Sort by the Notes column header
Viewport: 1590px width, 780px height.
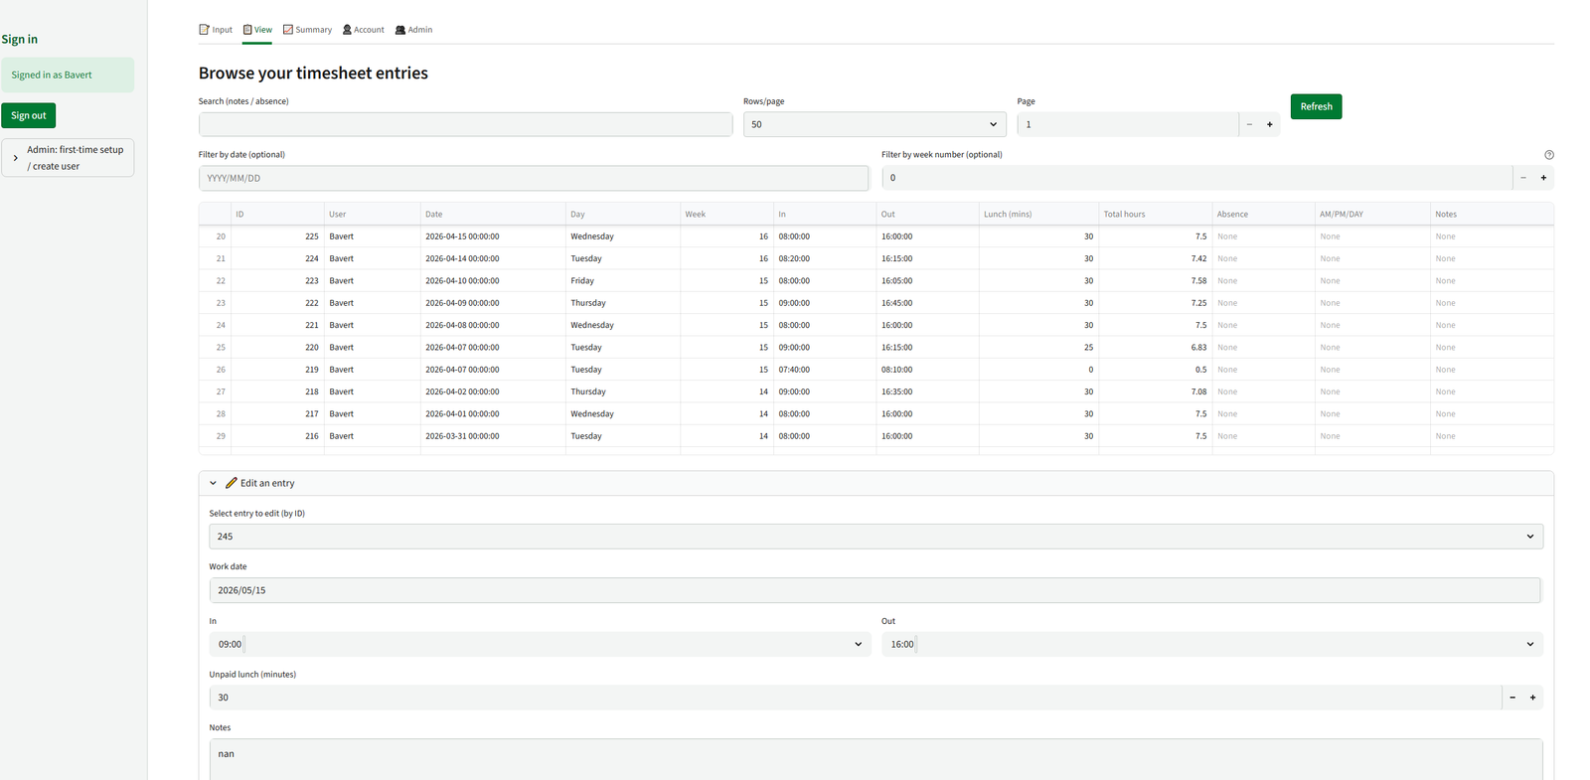[1492, 214]
